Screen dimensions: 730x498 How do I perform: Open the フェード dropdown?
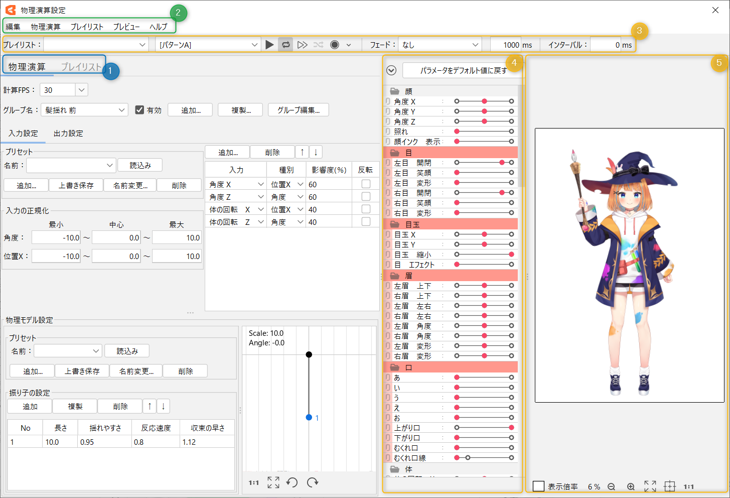pos(475,45)
